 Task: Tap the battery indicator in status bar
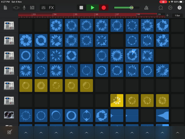[x=182, y=2]
